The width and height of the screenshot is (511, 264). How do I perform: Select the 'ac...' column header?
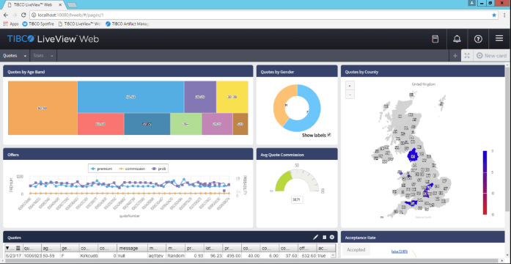pos(326,248)
